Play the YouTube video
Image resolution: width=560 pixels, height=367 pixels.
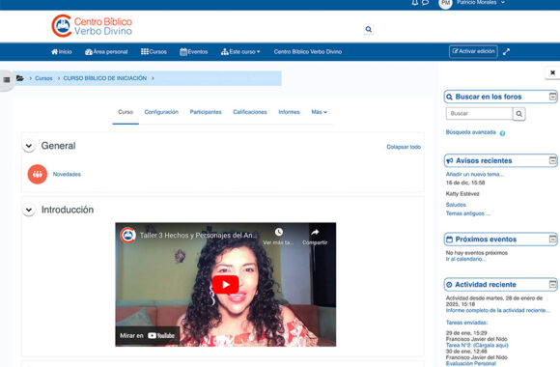pyautogui.click(x=225, y=285)
